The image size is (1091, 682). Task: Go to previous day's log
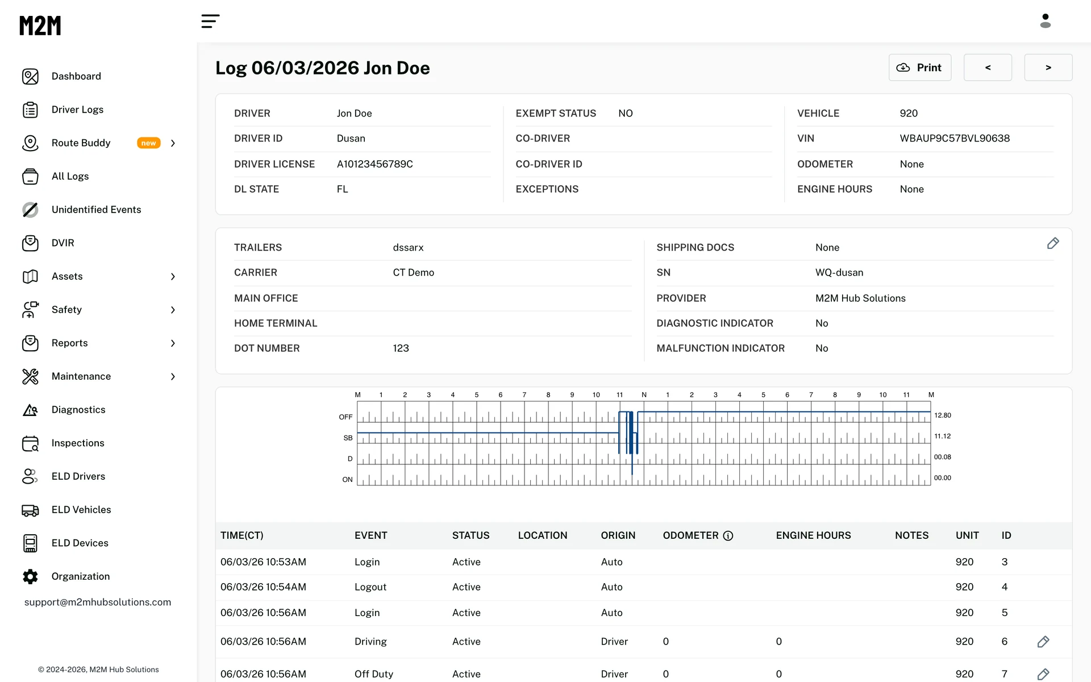988,68
